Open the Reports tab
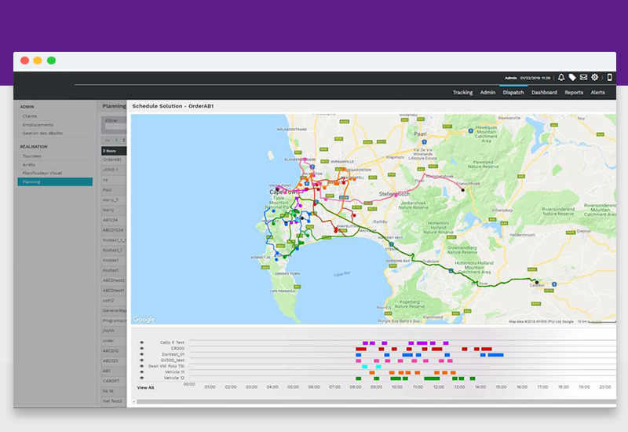This screenshot has height=432, width=628. click(574, 93)
